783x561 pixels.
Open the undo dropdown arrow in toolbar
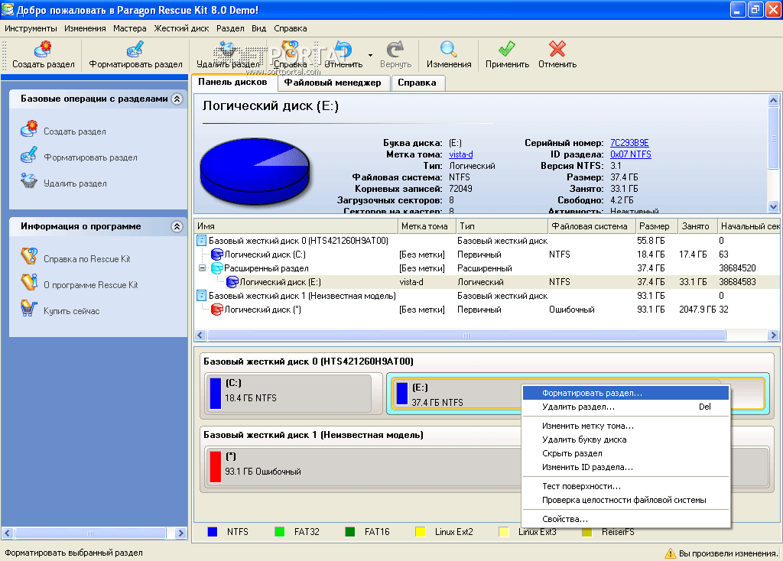(x=370, y=55)
